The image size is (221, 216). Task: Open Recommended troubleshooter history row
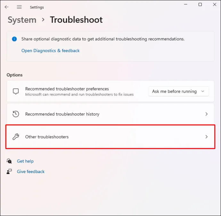point(110,114)
